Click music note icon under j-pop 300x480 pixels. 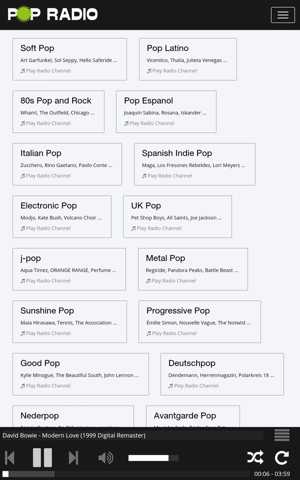pos(23,281)
